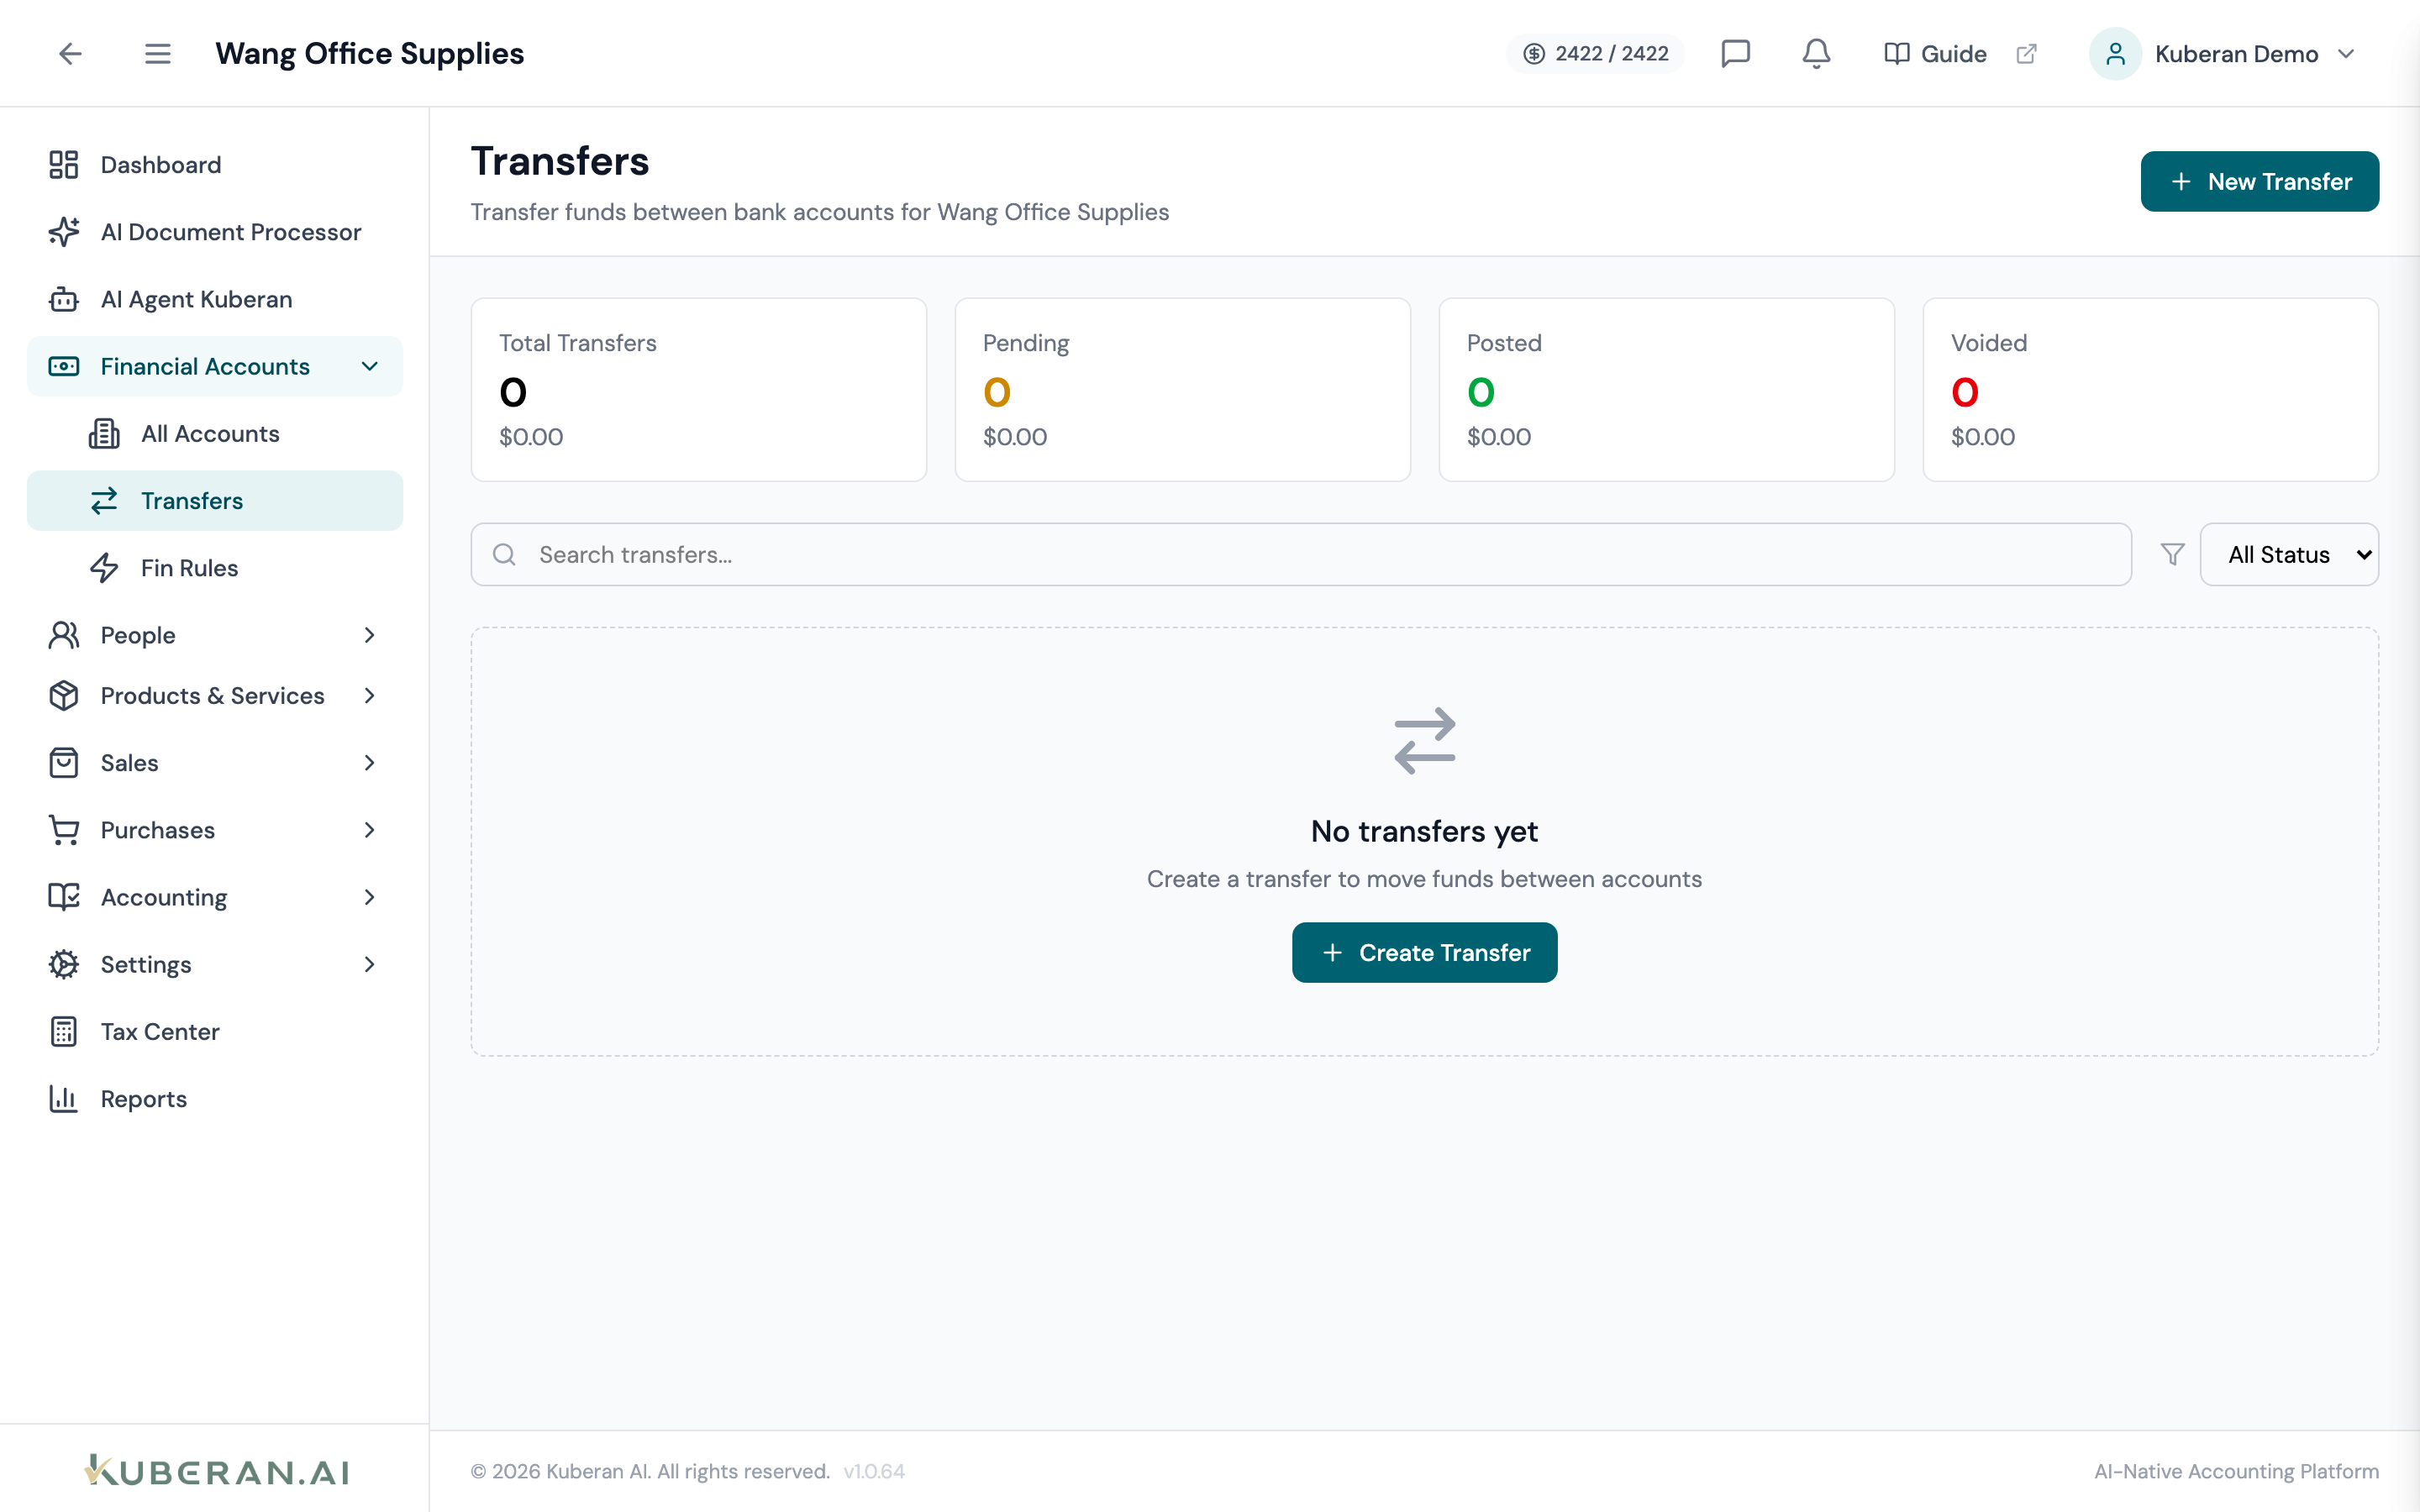Screen dimensions: 2420x1512
Task: Click the Reports chart icon
Action: pyautogui.click(x=64, y=1099)
